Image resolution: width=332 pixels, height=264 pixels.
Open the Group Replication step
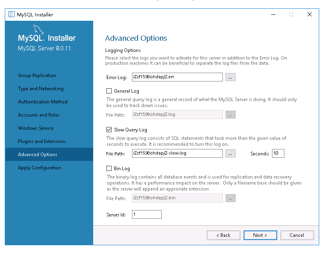coord(37,75)
